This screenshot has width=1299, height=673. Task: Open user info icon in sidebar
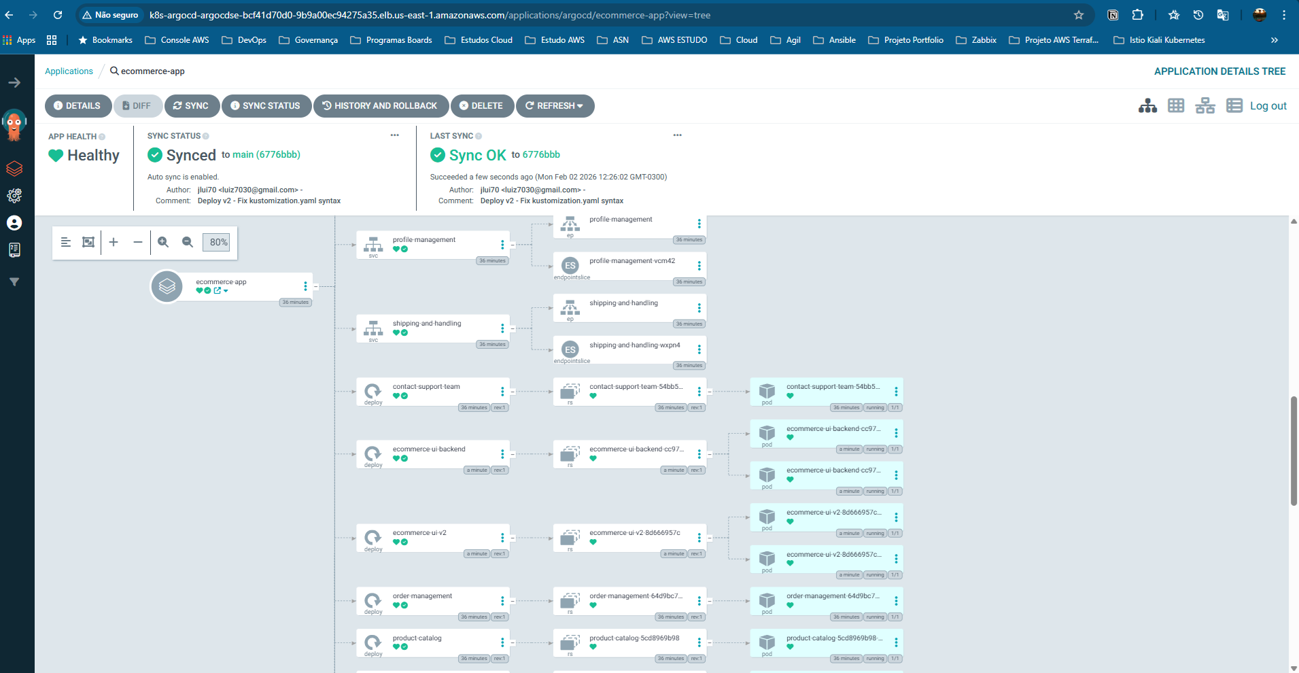click(x=14, y=223)
